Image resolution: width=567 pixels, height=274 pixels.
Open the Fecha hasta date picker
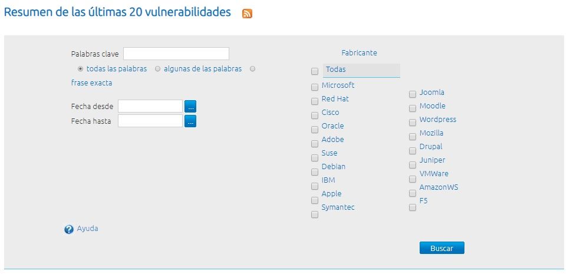[190, 121]
